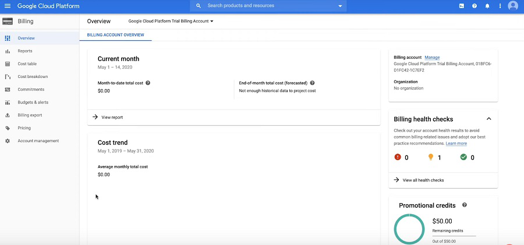Open the billing account selector dropdown
The width and height of the screenshot is (524, 245).
click(x=171, y=21)
